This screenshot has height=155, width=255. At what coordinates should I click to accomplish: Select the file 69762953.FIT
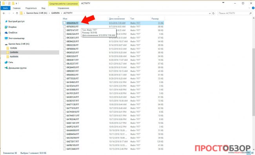click(72, 27)
